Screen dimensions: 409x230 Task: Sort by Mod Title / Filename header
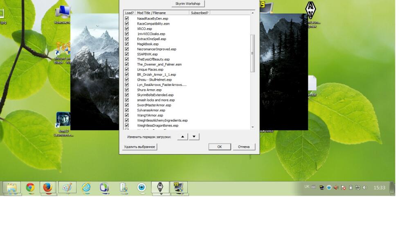point(162,13)
